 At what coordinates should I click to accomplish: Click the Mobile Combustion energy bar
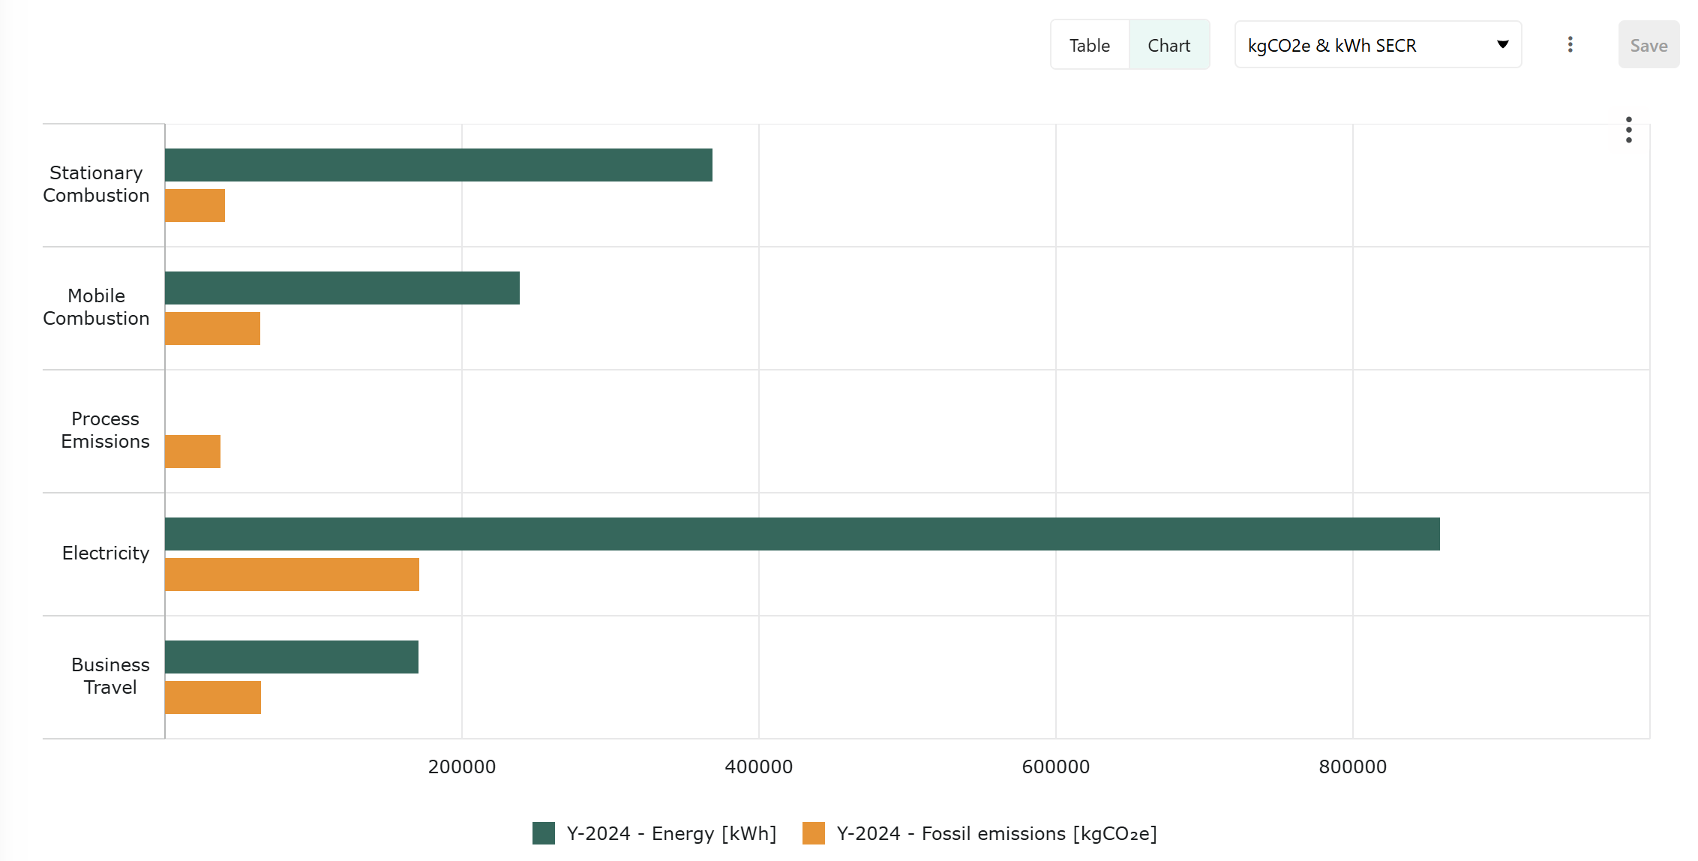pyautogui.click(x=342, y=288)
